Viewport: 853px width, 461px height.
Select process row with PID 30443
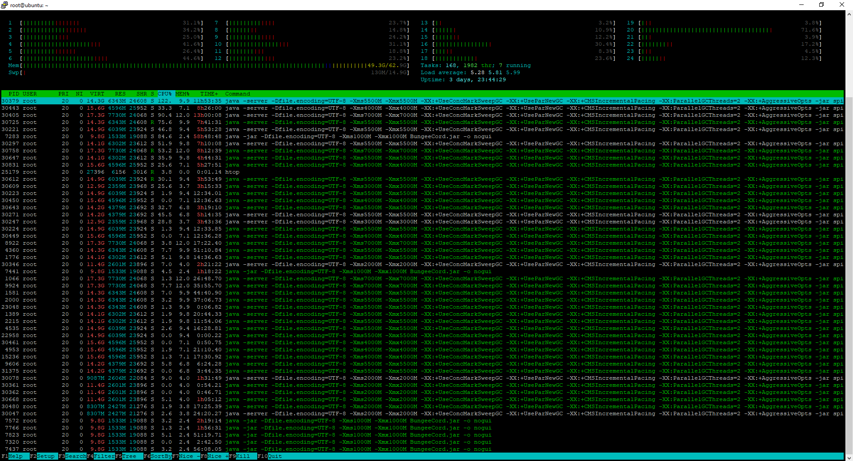coord(423,108)
